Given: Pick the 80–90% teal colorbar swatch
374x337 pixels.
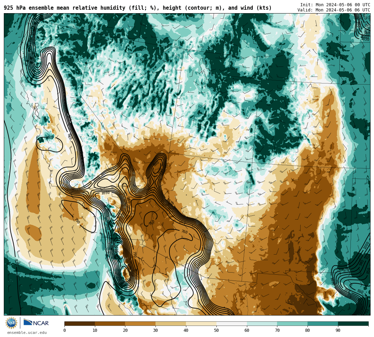Looking at the screenshot, I should coord(323,323).
